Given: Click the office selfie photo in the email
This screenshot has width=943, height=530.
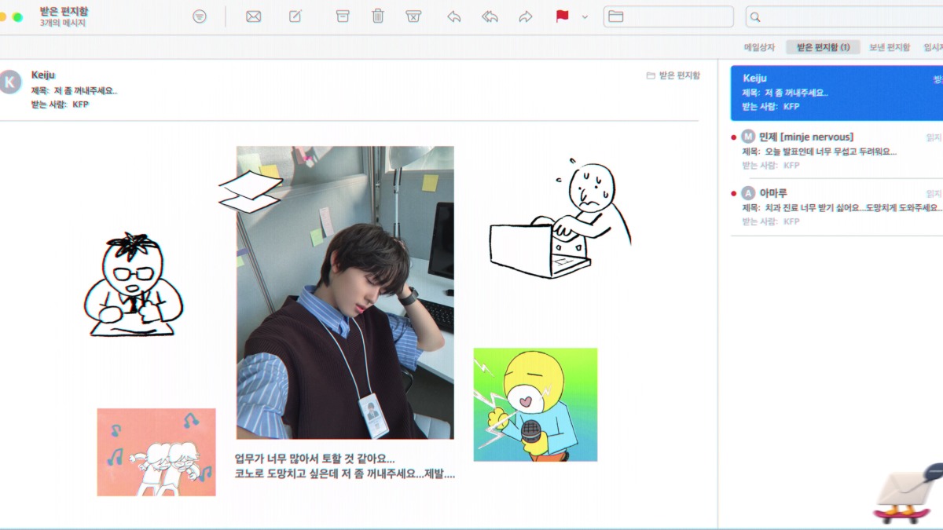Looking at the screenshot, I should coord(345,292).
